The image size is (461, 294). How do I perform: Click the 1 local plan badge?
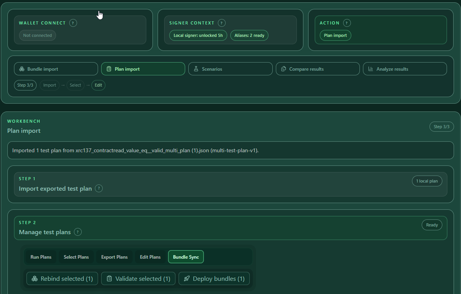tap(427, 181)
